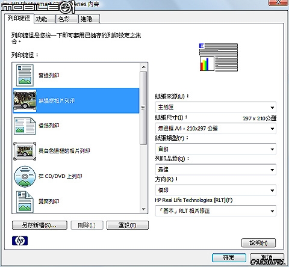Image resolution: width=289 pixels, height=267 pixels.
Task: Select the 普通列印 shortcut icon
Action: click(x=25, y=75)
